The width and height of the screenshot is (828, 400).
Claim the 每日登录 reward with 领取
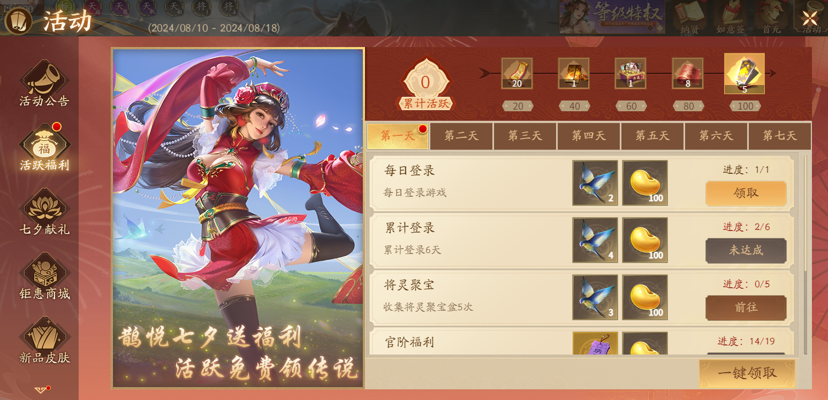point(746,194)
